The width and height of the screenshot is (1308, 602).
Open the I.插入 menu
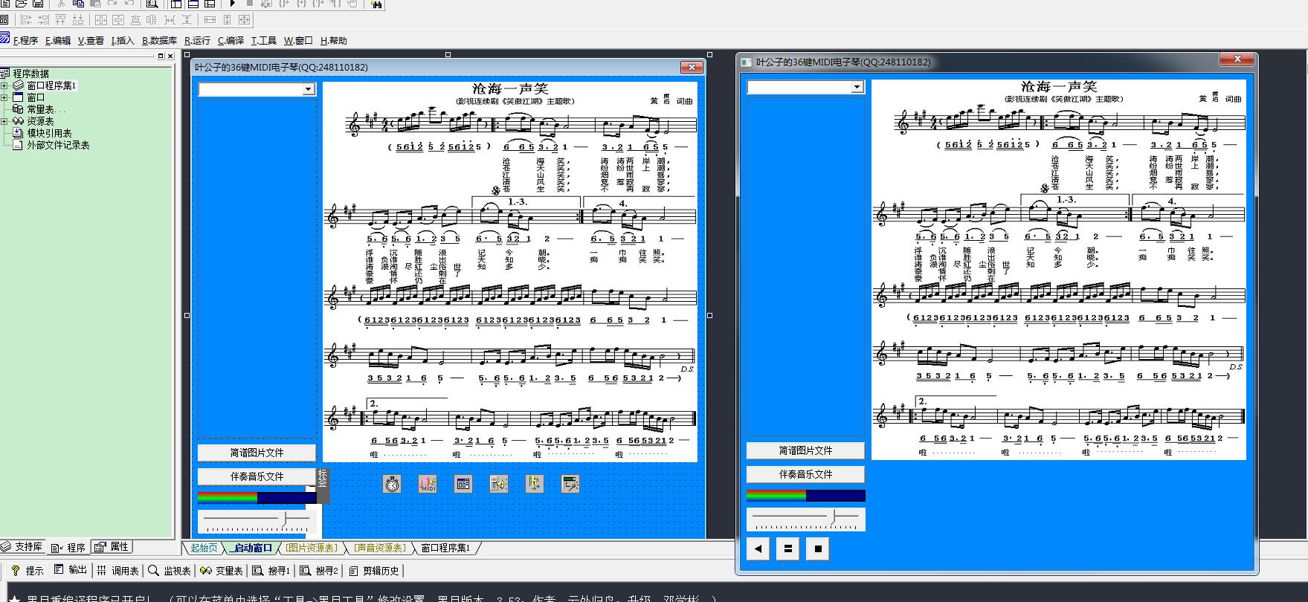[123, 41]
